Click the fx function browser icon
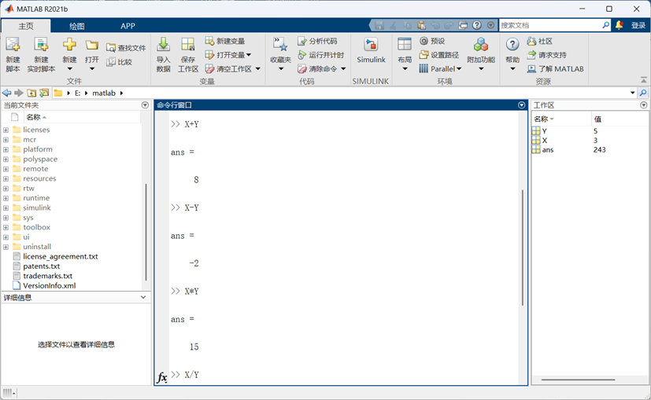 coord(162,377)
